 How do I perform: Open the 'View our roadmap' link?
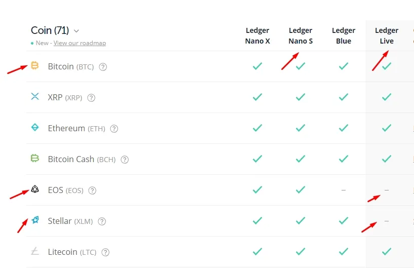point(80,43)
